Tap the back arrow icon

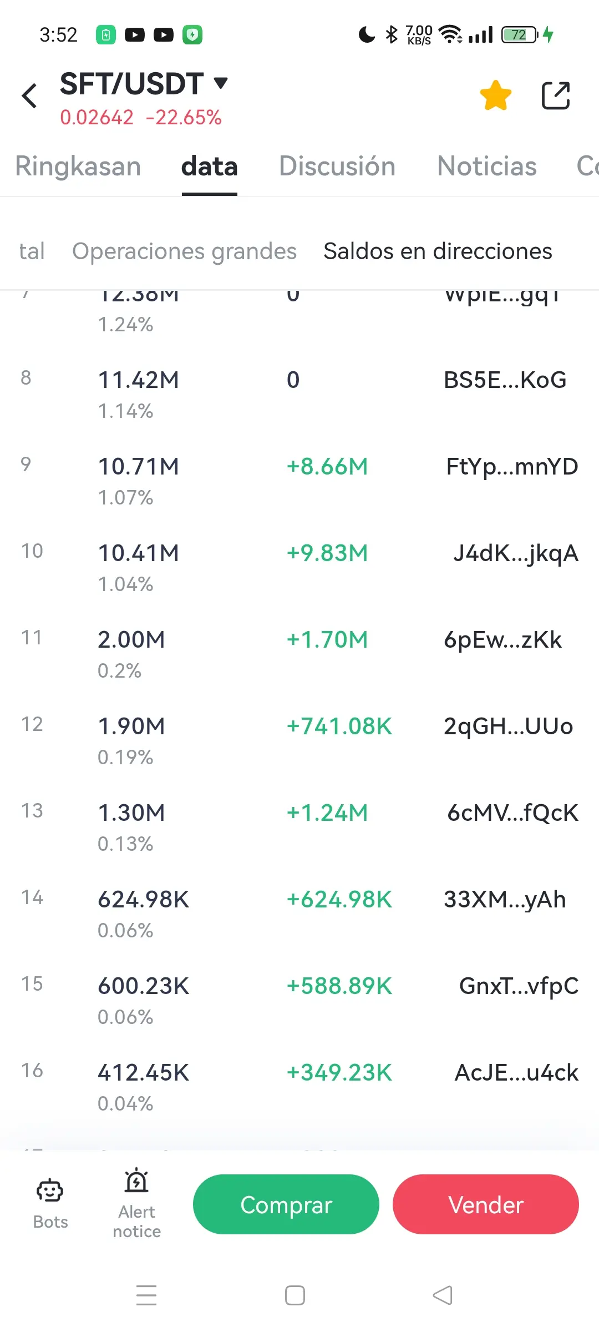(29, 95)
